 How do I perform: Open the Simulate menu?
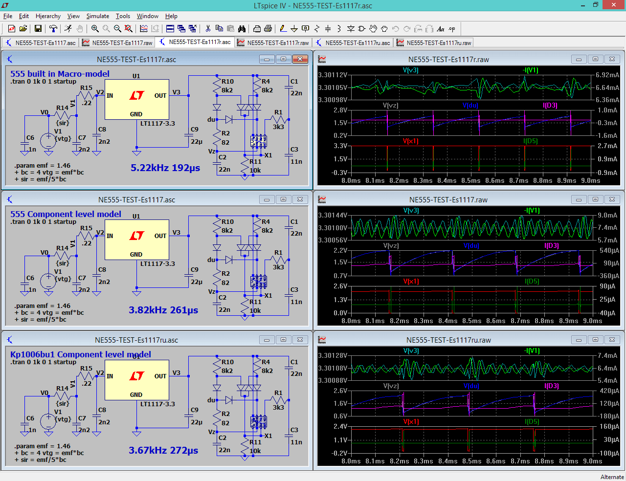pyautogui.click(x=98, y=16)
